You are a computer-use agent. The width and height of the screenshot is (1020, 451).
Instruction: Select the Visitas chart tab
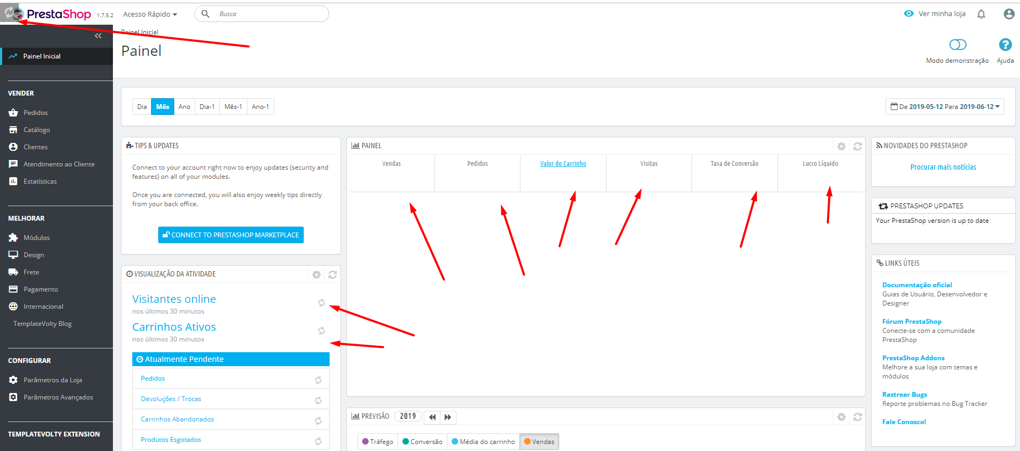click(x=649, y=173)
